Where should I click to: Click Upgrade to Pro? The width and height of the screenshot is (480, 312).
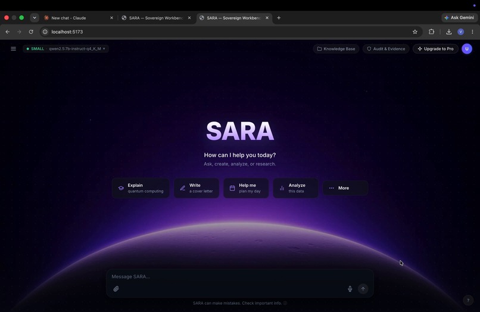[x=435, y=49]
